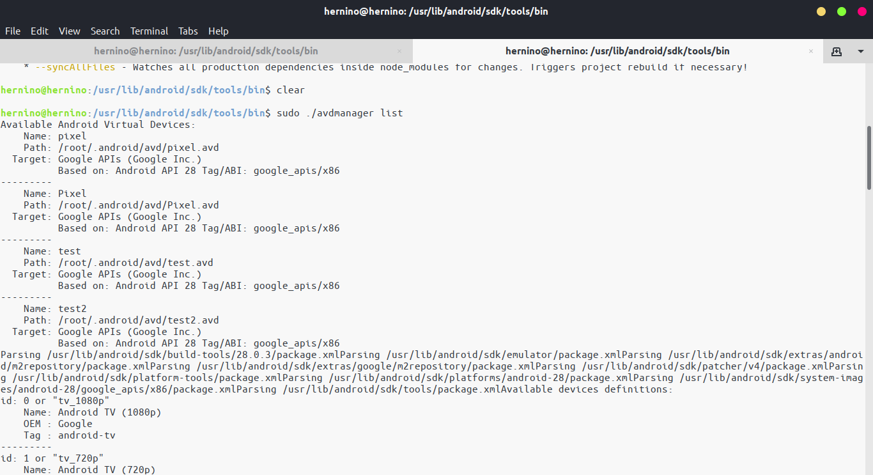Image resolution: width=873 pixels, height=475 pixels.
Task: Click the 'Name: Pixel' capitalized line
Action: click(55, 194)
